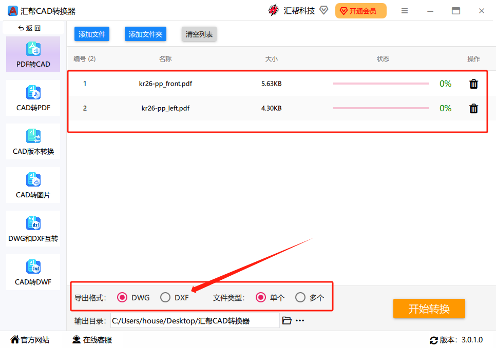Open DWG和DXF互转 mode
This screenshot has height=348, width=496.
(33, 229)
